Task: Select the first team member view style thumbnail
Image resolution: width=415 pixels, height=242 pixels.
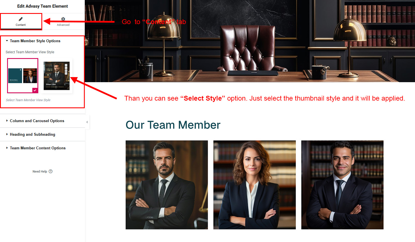Action: pyautogui.click(x=23, y=76)
